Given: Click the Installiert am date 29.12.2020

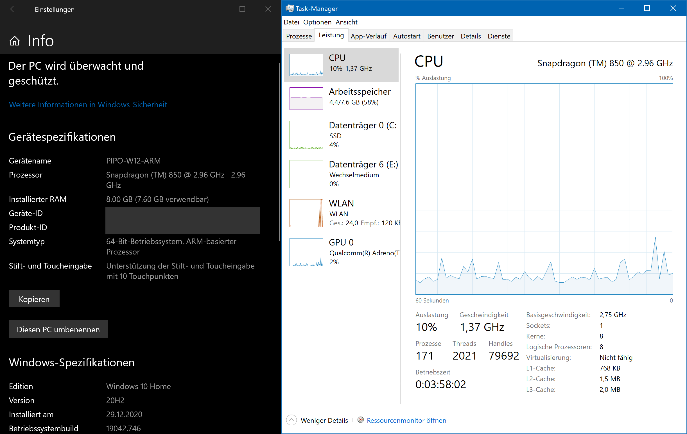Looking at the screenshot, I should tap(124, 414).
